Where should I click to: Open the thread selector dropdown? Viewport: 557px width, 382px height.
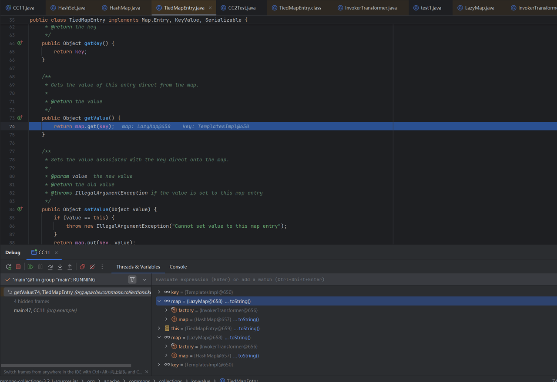coord(145,279)
